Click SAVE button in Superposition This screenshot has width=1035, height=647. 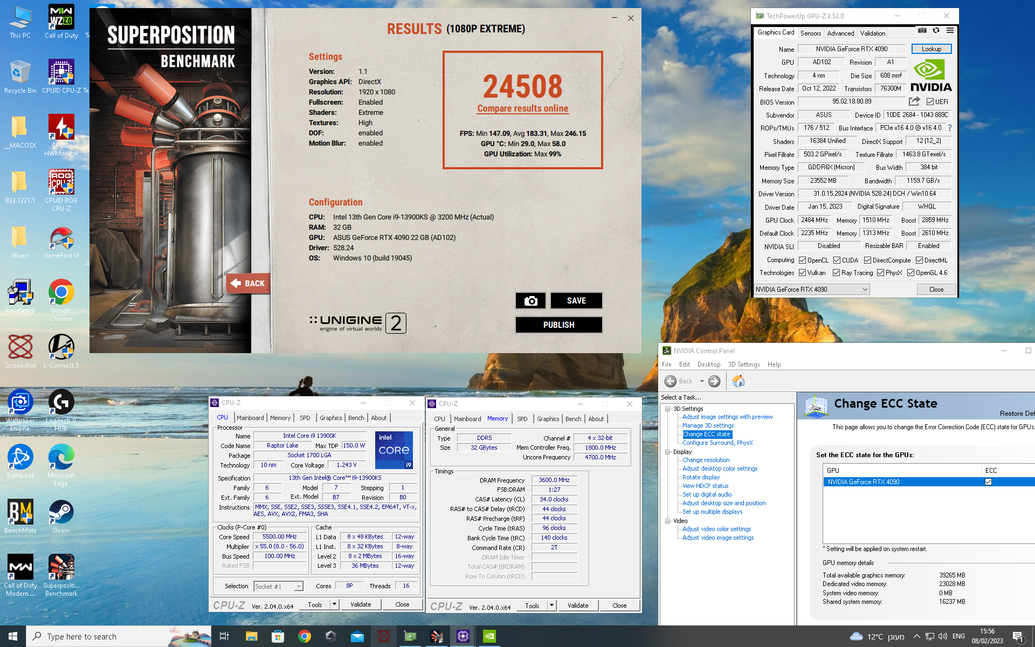[576, 301]
